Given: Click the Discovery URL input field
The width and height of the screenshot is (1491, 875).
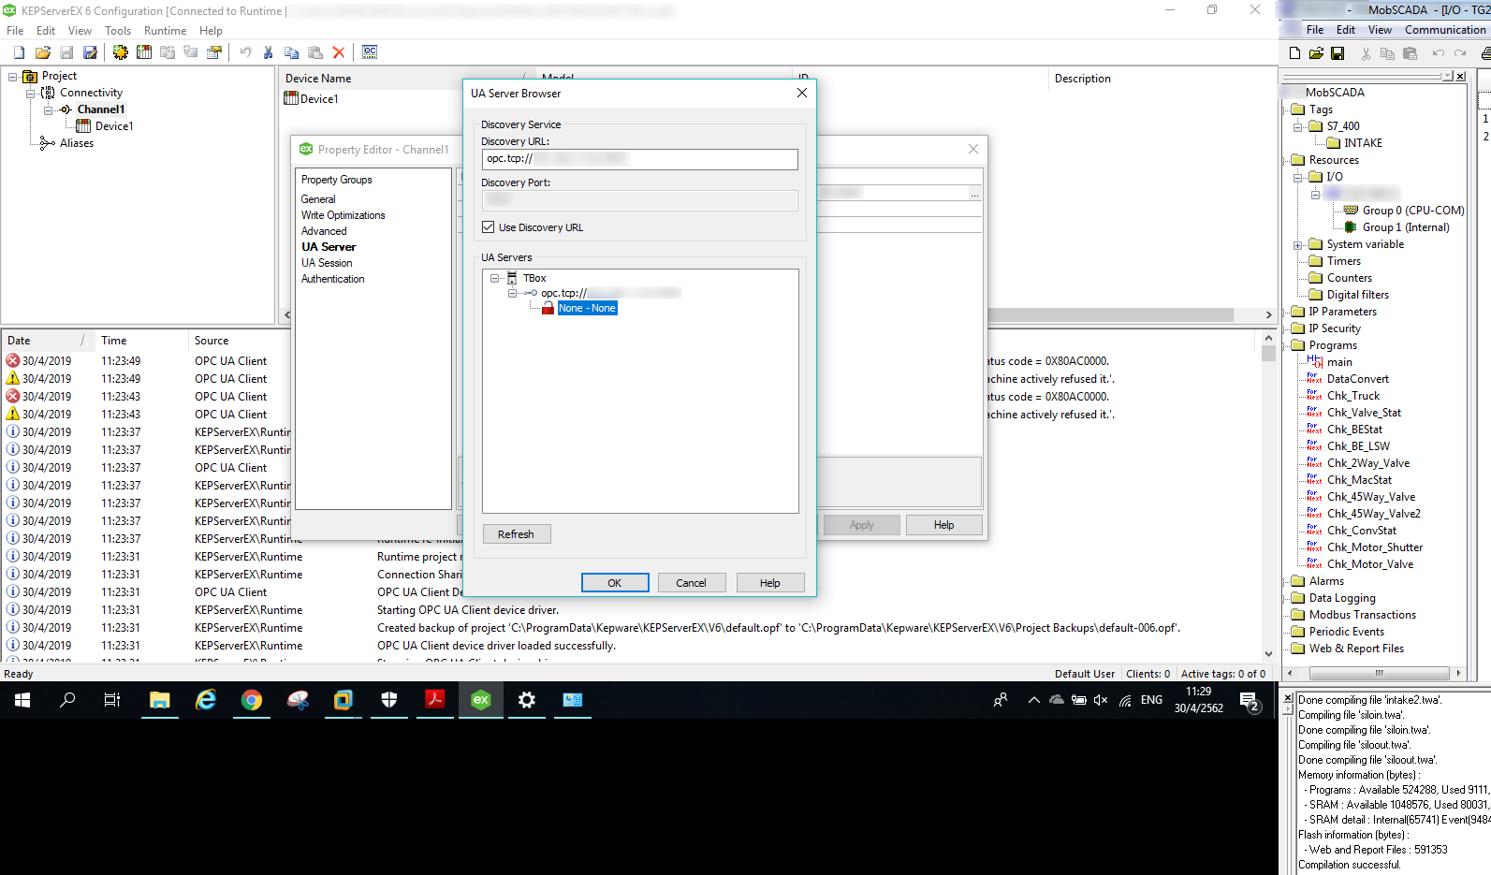Looking at the screenshot, I should pos(640,160).
